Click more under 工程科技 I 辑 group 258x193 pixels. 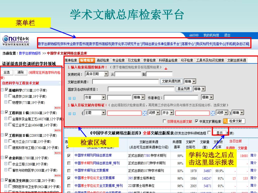point(58,130)
